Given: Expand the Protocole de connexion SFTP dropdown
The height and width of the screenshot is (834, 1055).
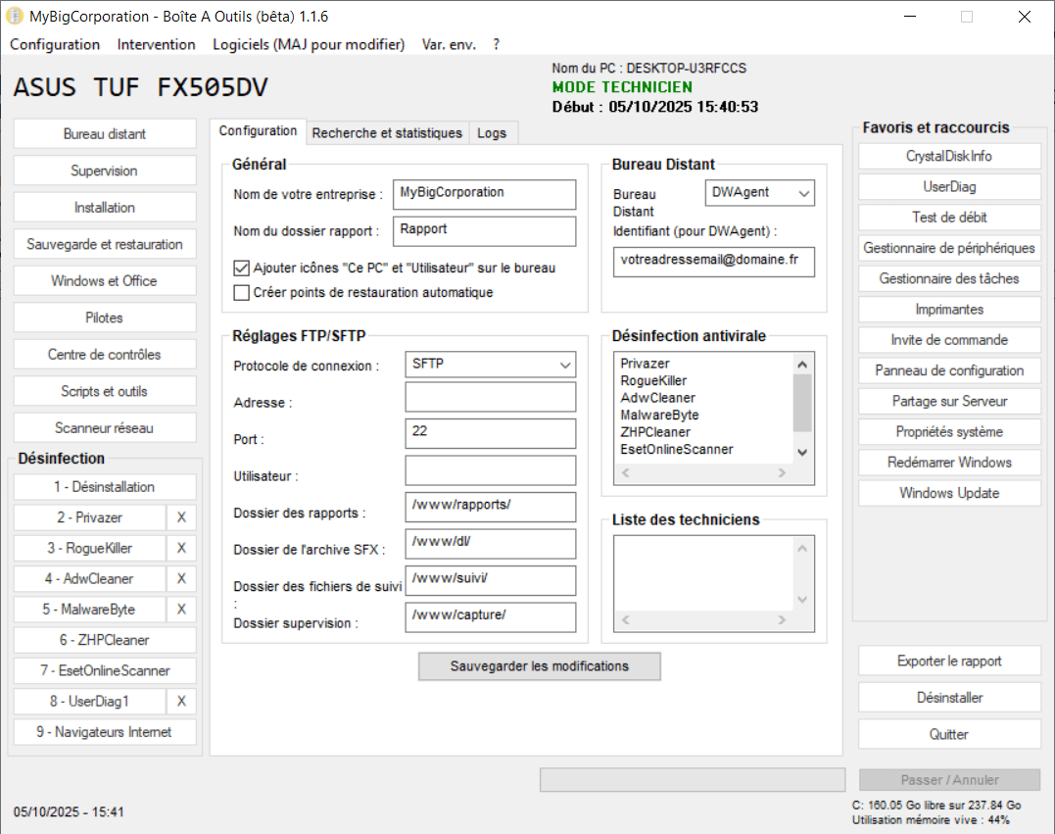Looking at the screenshot, I should click(490, 365).
